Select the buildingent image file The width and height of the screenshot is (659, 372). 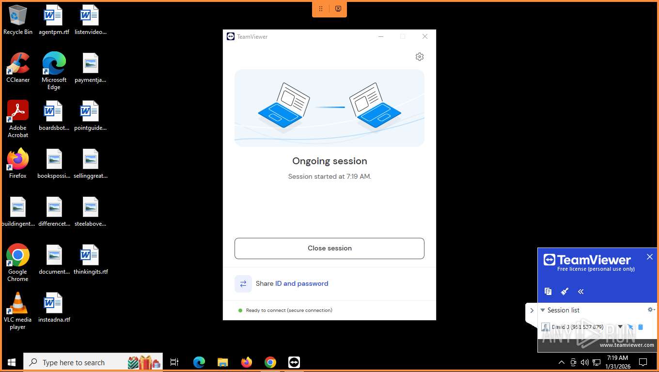18,212
